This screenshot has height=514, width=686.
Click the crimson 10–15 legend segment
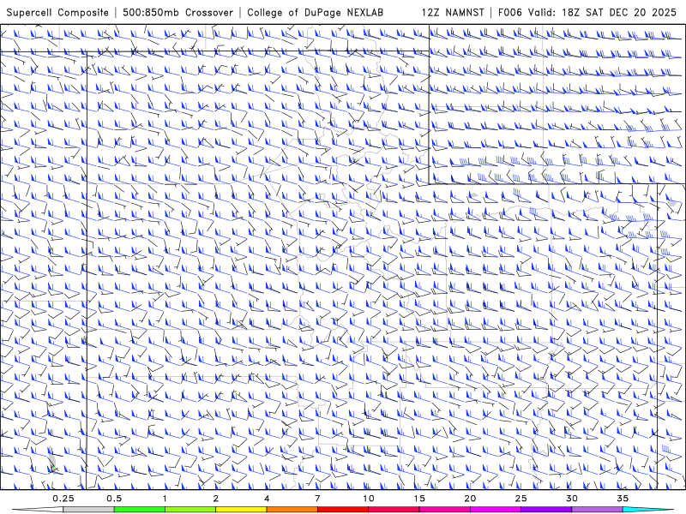click(394, 510)
